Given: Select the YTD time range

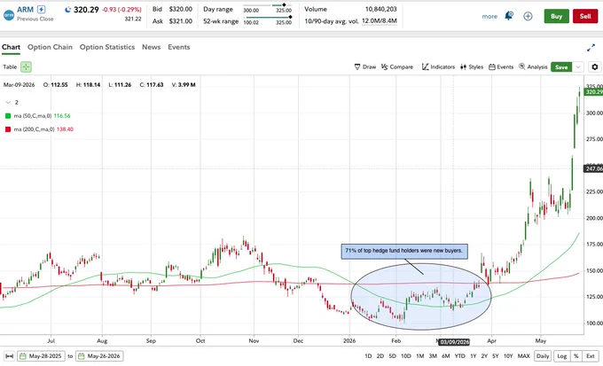Looking at the screenshot, I should (460, 356).
